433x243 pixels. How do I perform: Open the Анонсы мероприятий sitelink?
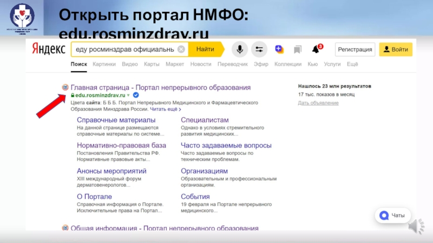coord(111,171)
